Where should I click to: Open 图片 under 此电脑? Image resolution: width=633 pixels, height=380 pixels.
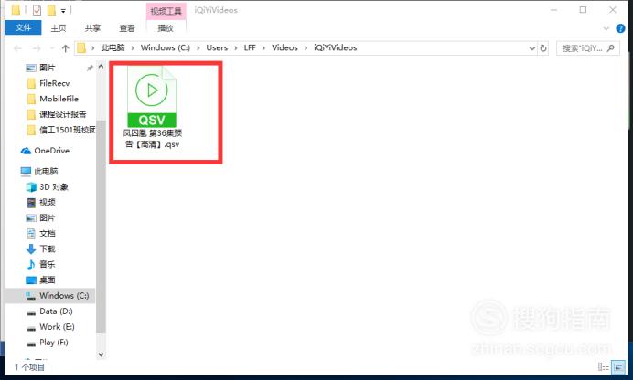(x=48, y=218)
